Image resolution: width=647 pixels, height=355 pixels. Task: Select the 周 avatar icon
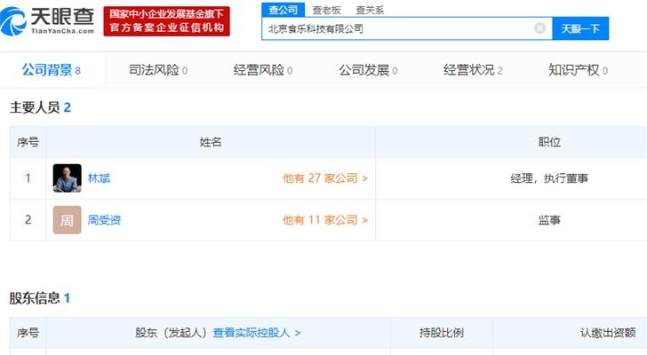point(68,220)
